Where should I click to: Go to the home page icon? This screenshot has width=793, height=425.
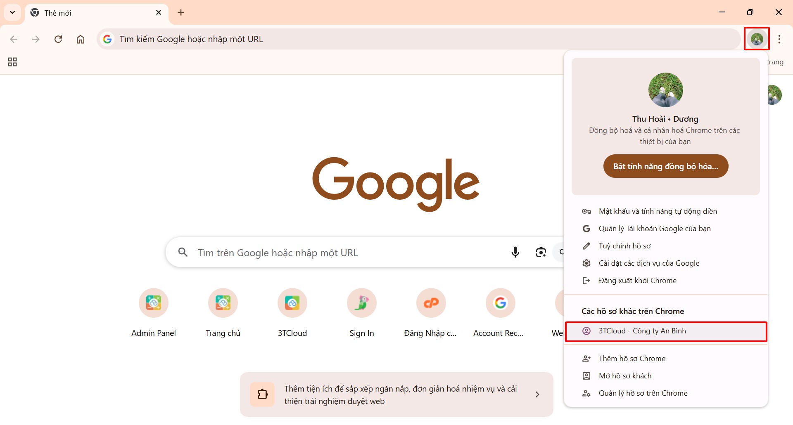pyautogui.click(x=81, y=39)
